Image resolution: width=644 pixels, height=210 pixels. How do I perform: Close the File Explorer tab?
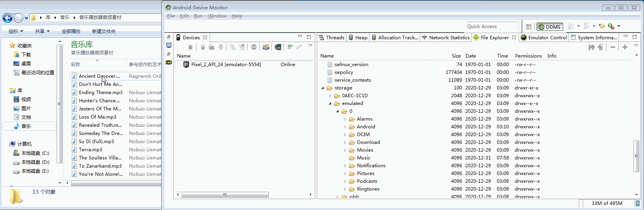click(514, 37)
